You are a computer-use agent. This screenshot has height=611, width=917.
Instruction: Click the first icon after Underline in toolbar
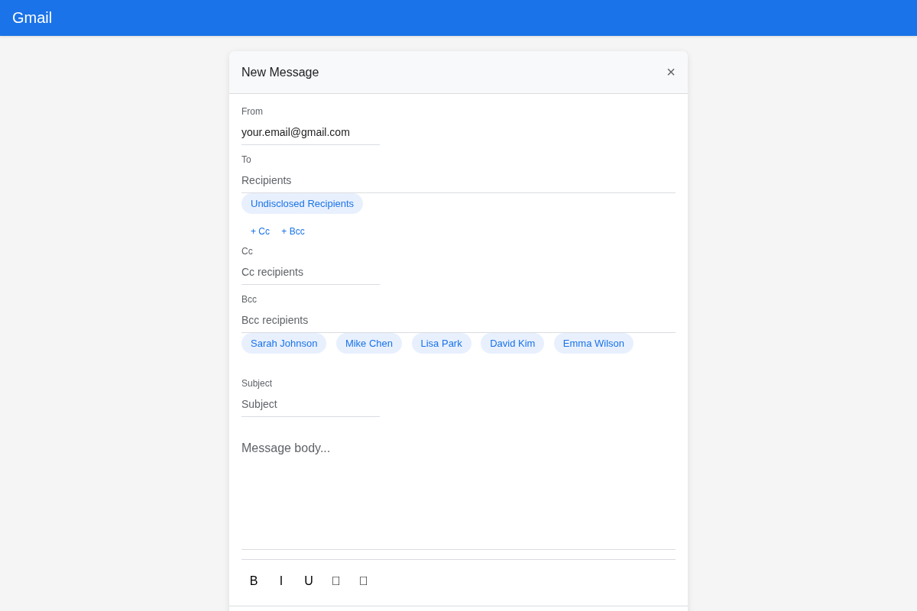click(x=335, y=580)
